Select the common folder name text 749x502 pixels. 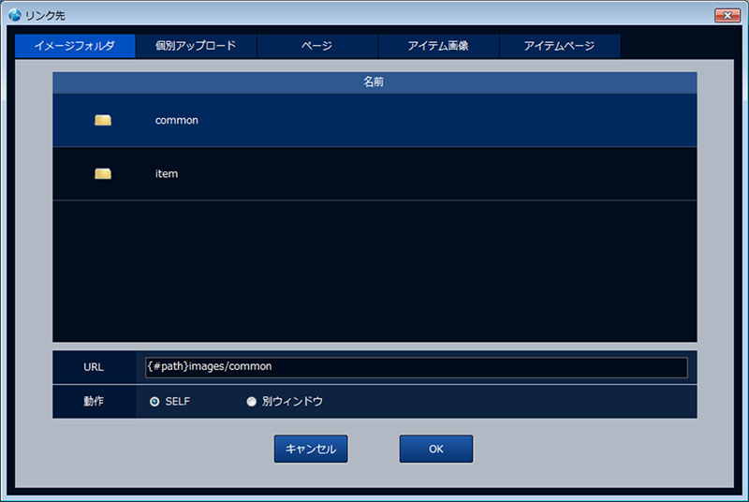pyautogui.click(x=177, y=121)
